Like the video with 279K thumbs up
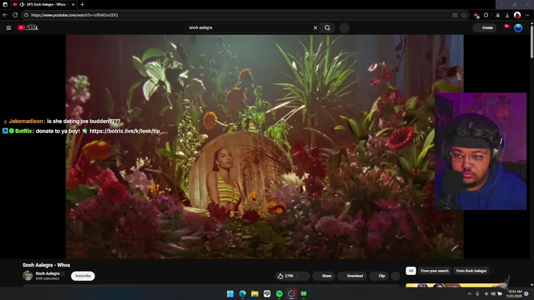 286,276
